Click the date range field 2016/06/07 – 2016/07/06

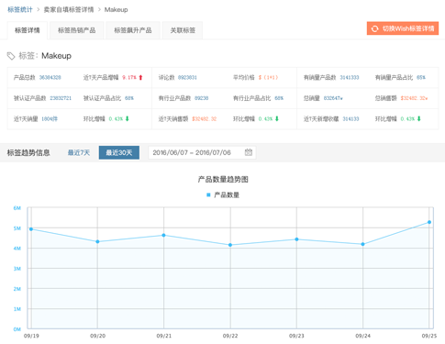click(x=202, y=152)
